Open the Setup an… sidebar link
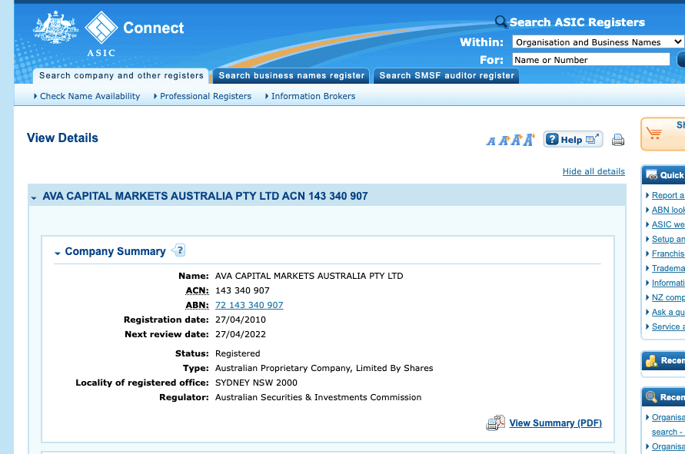 click(668, 239)
